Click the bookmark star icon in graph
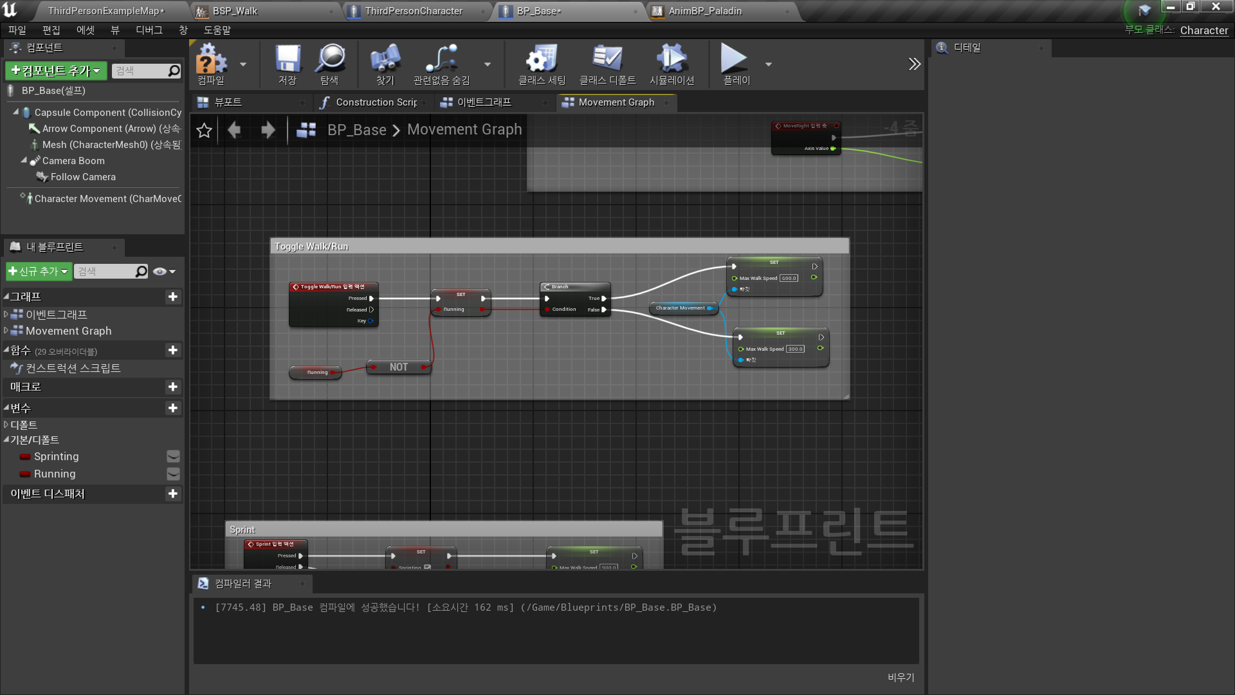1235x695 pixels. pyautogui.click(x=204, y=131)
